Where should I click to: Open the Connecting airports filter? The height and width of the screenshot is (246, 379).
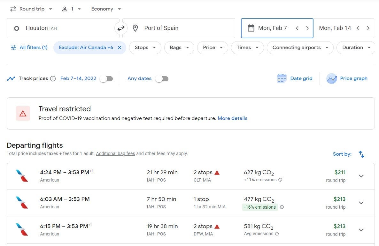pyautogui.click(x=300, y=48)
